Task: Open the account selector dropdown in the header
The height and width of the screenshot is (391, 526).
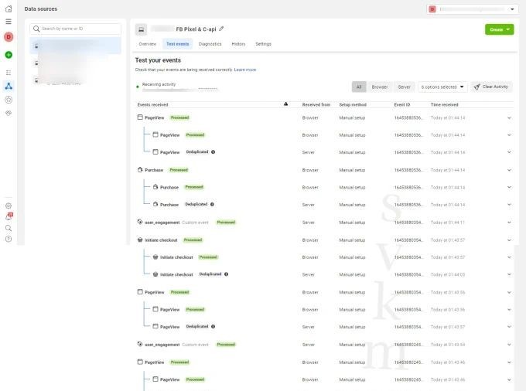Action: point(472,9)
